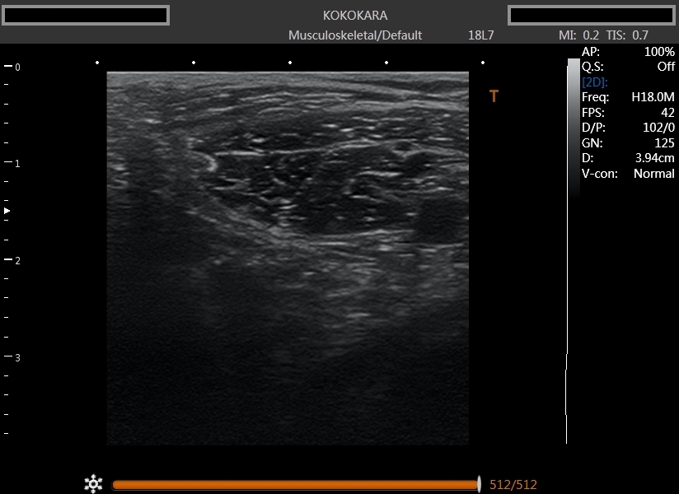Click the cine loop slider handle
Image resolution: width=679 pixels, height=494 pixels.
(479, 484)
